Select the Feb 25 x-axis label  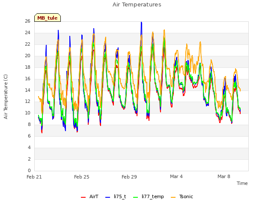point(82,177)
